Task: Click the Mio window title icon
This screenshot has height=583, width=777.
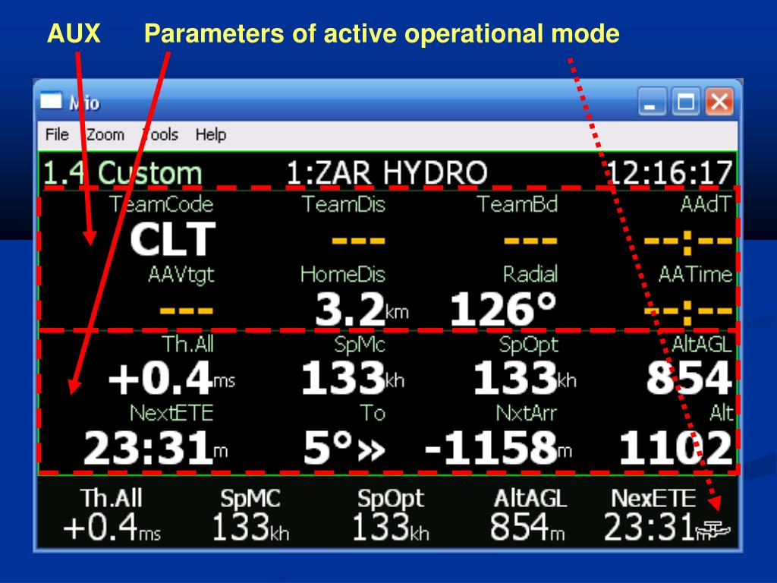Action: click(51, 101)
